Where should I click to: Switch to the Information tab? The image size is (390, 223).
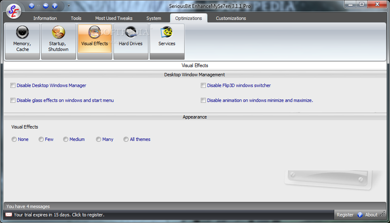[45, 18]
